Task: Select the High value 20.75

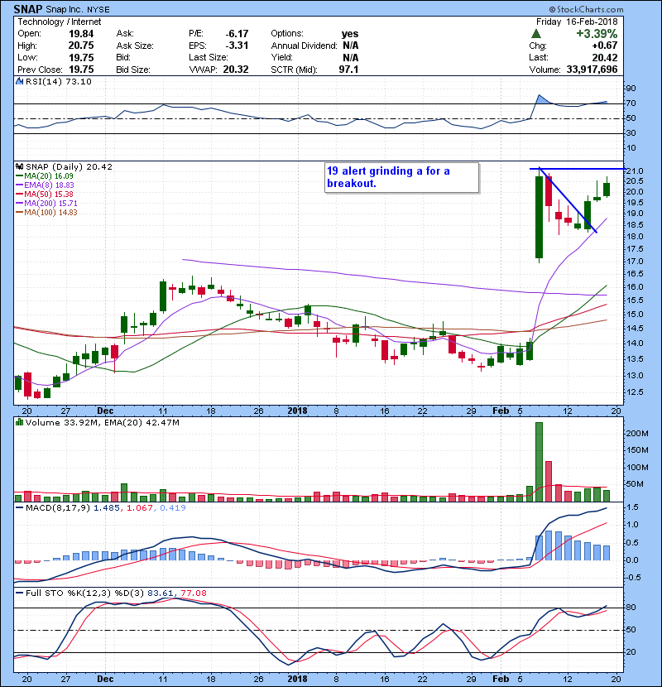Action: 81,46
